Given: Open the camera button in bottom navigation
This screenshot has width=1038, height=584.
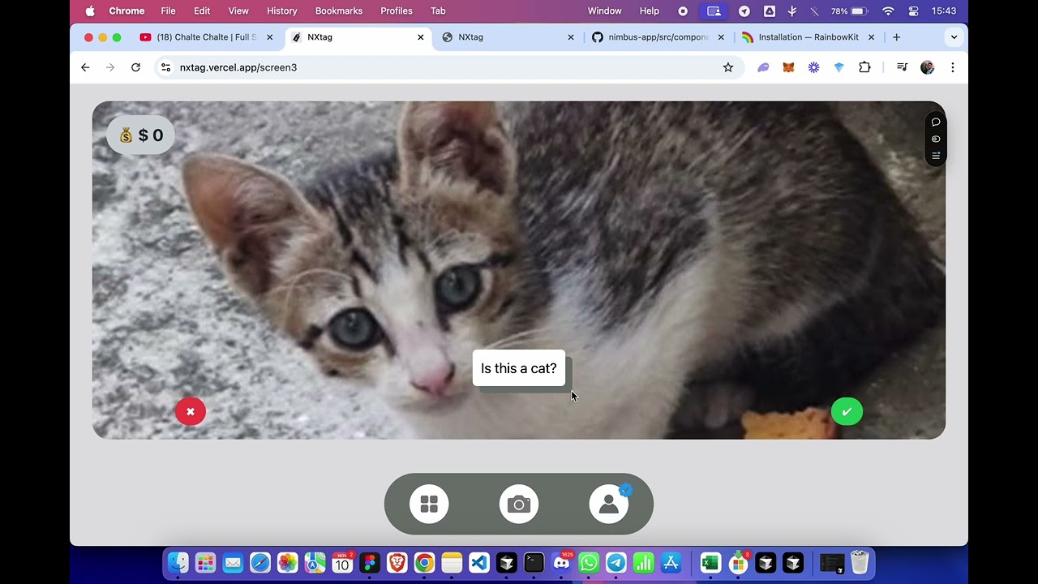Looking at the screenshot, I should click(519, 505).
